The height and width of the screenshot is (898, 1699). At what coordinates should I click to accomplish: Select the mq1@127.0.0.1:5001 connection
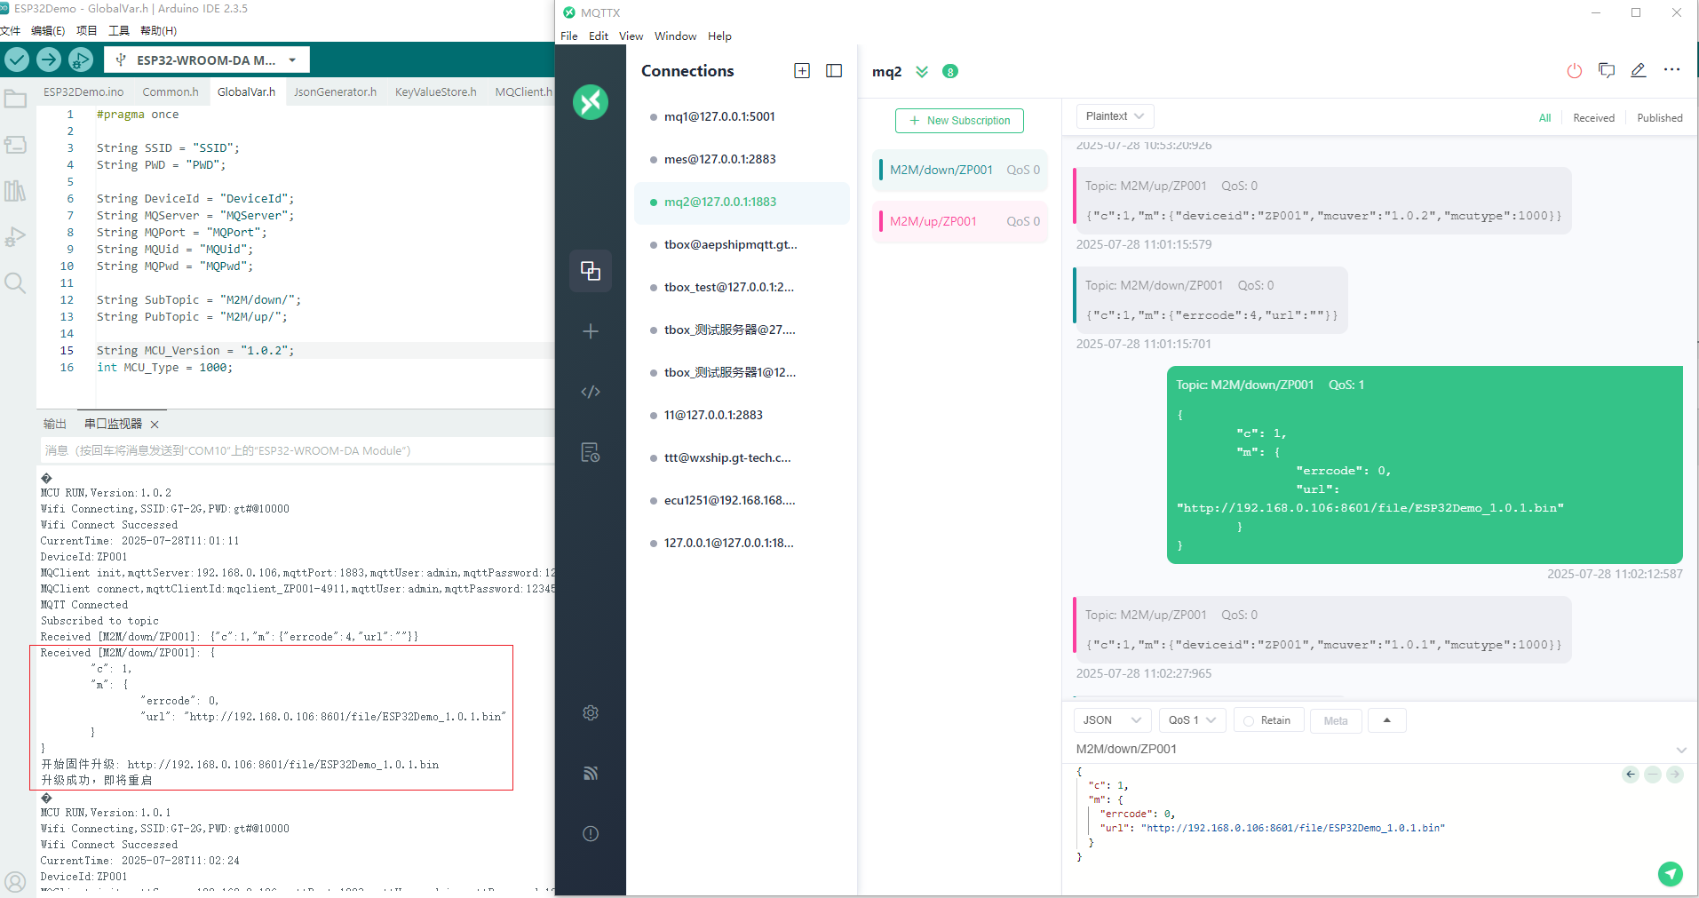point(742,116)
